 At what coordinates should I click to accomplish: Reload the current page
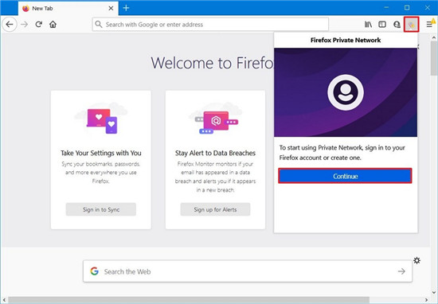pyautogui.click(x=39, y=25)
